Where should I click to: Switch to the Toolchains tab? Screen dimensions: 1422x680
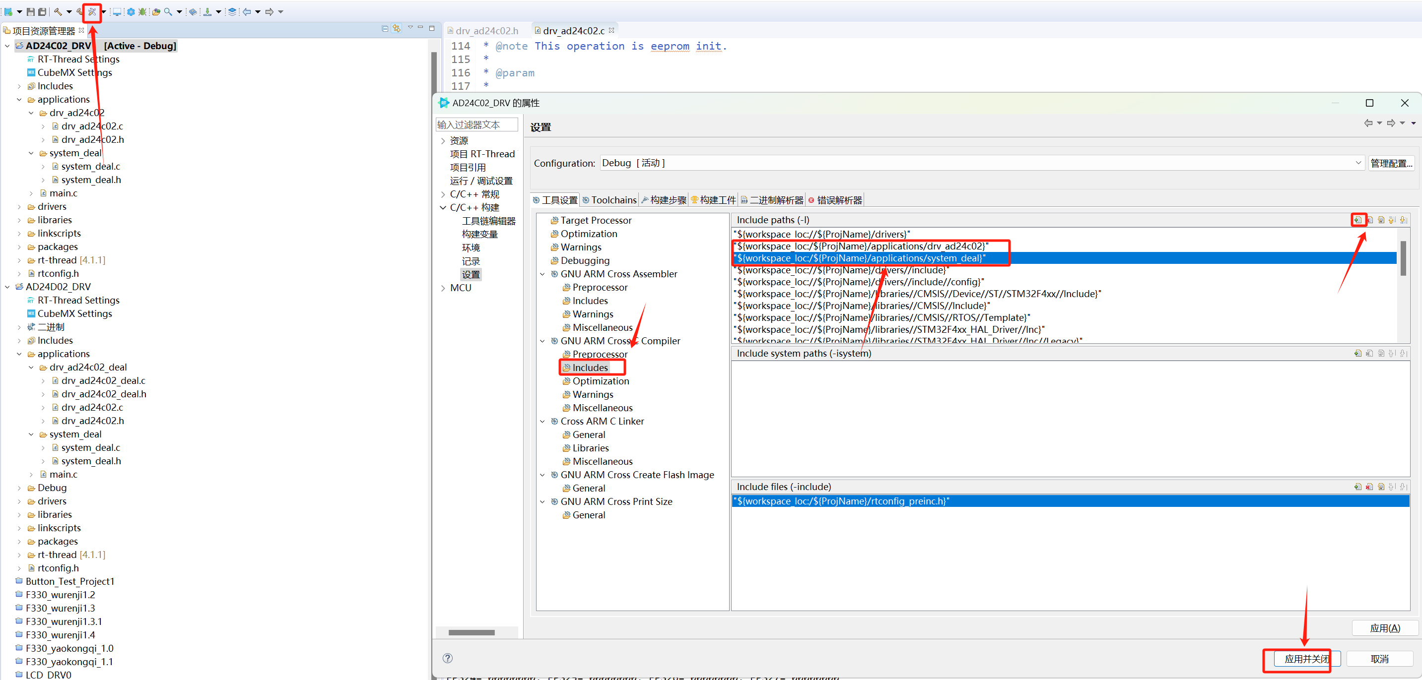[x=610, y=200]
